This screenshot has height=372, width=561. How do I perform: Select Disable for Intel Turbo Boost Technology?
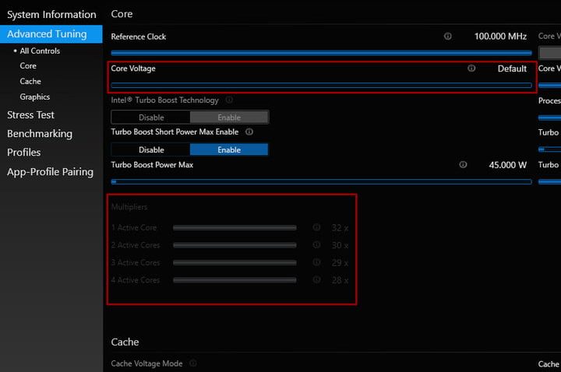click(x=151, y=118)
